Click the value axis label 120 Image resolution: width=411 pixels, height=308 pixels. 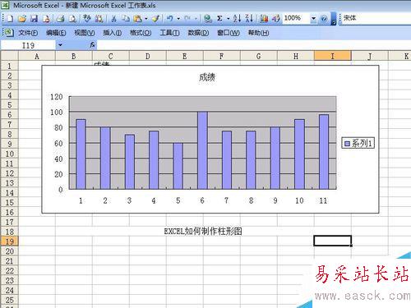pos(57,97)
